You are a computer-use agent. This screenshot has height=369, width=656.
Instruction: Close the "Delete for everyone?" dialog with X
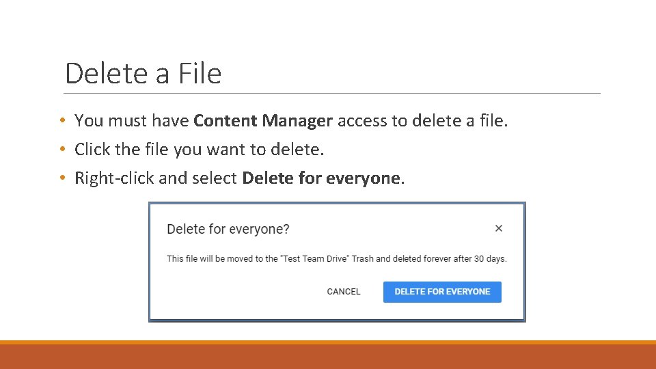point(499,228)
